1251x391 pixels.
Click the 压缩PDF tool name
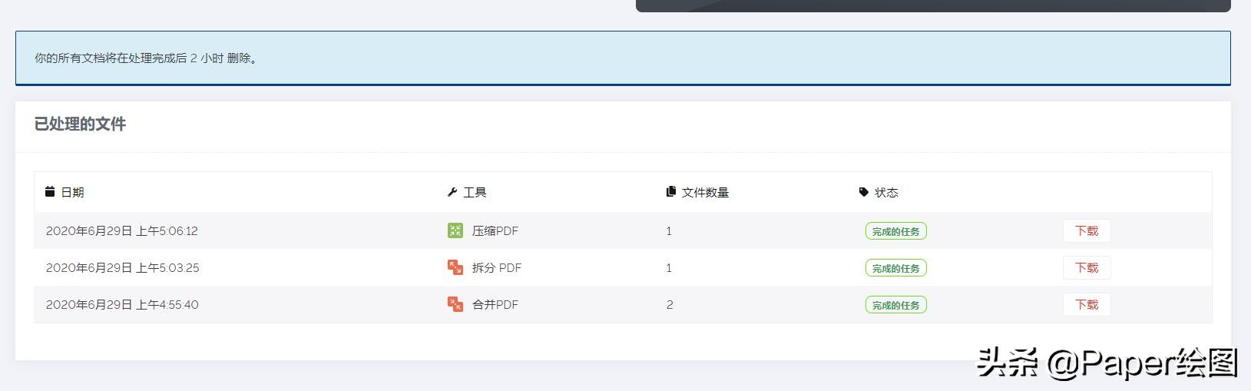495,230
